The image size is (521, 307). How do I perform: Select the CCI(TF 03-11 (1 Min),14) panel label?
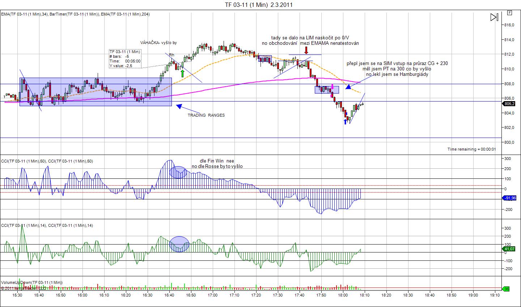(x=47, y=225)
